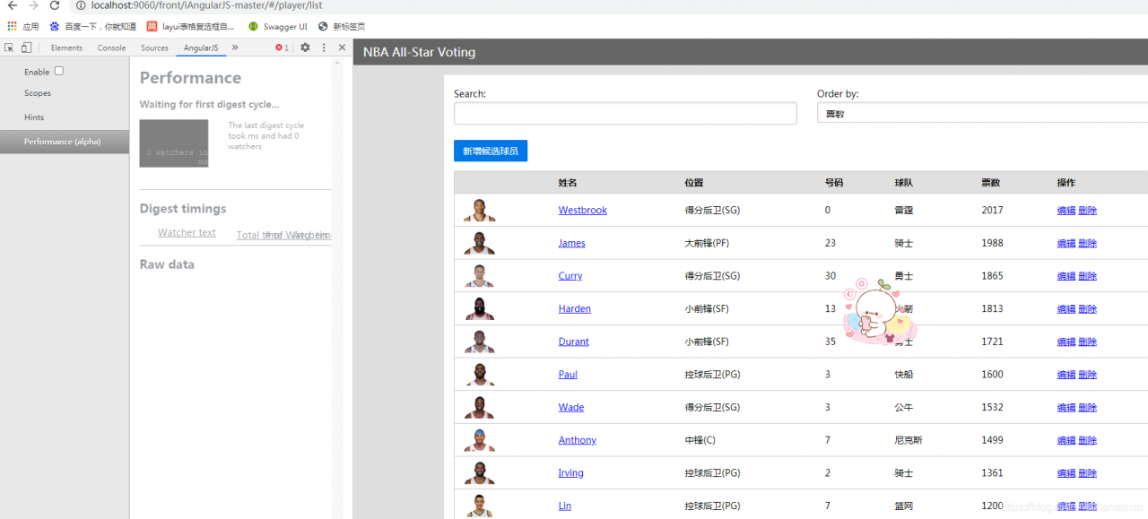Click the 新增候选球员 button
Image resolution: width=1148 pixels, height=519 pixels.
pyautogui.click(x=491, y=151)
